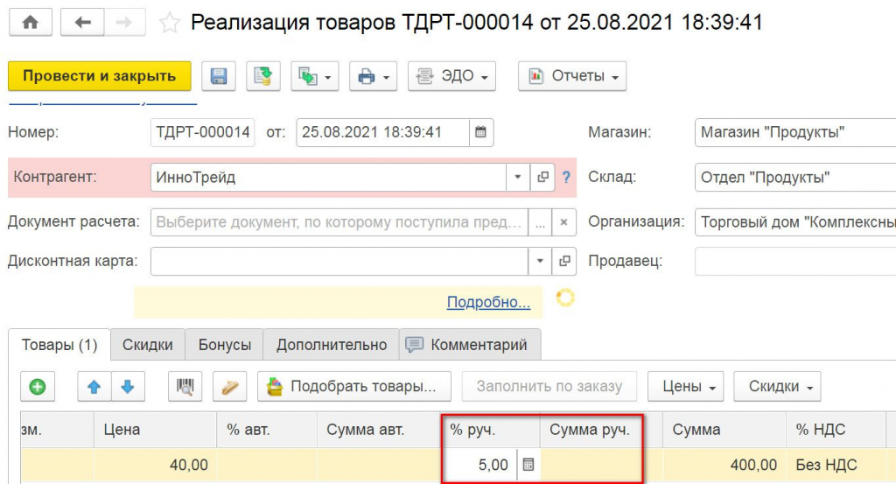896x484 pixels.
Task: Click the Сумма column header
Action: 724,430
